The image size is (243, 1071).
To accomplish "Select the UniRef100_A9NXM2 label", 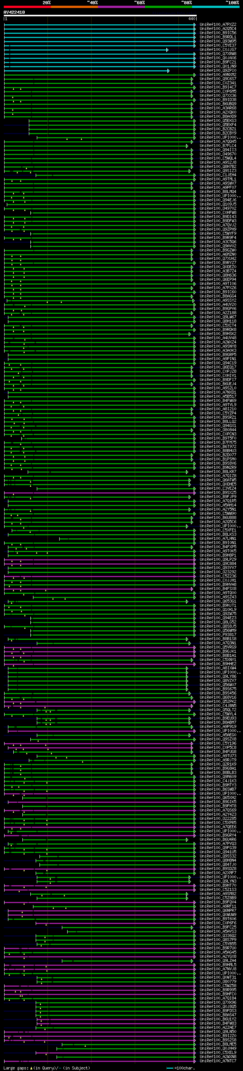I will (218, 74).
